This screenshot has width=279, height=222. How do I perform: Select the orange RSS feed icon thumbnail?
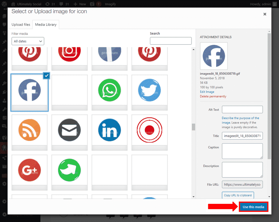[30, 133]
